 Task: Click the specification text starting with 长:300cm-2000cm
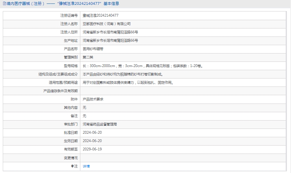pos(143,66)
